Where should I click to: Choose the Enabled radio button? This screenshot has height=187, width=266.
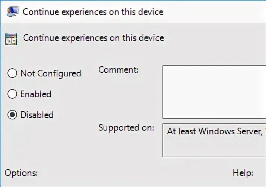coord(12,94)
